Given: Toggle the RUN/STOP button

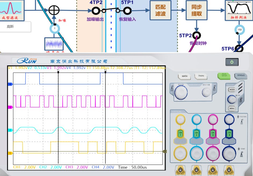Looking at the screenshot, I should point(224,76).
